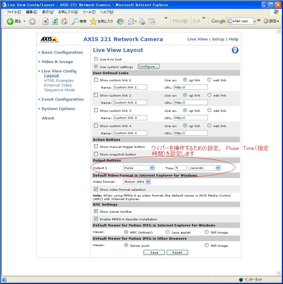Click the Reset button
283x284 pixels.
tap(177, 253)
